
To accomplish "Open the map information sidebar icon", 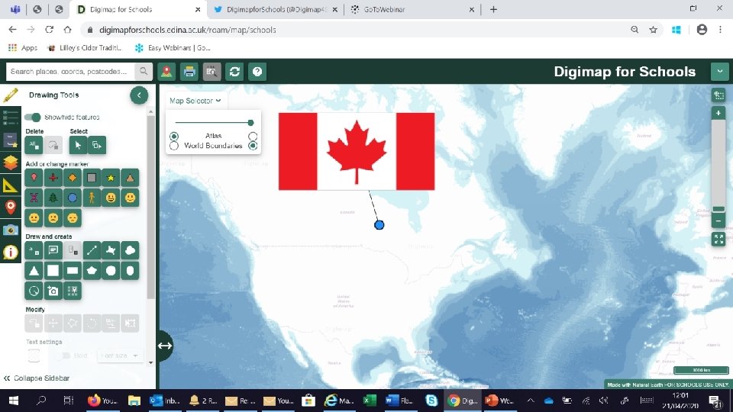I will (10, 253).
